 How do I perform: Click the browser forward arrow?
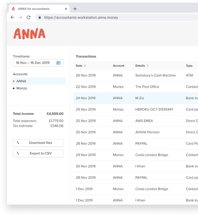click(x=21, y=17)
